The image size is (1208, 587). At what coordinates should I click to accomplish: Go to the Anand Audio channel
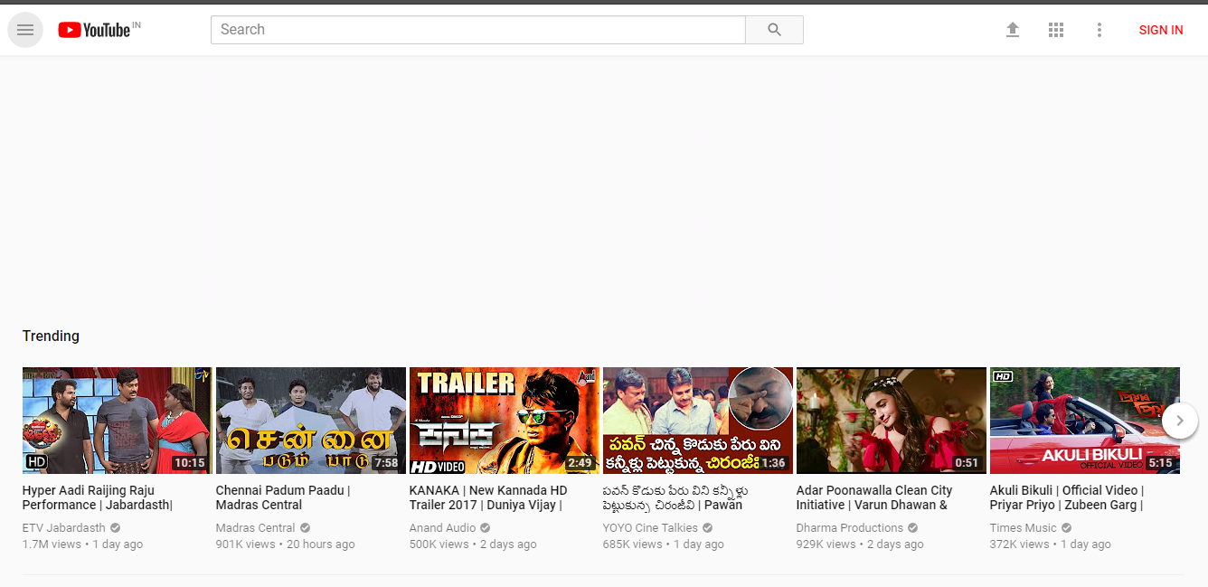(443, 528)
